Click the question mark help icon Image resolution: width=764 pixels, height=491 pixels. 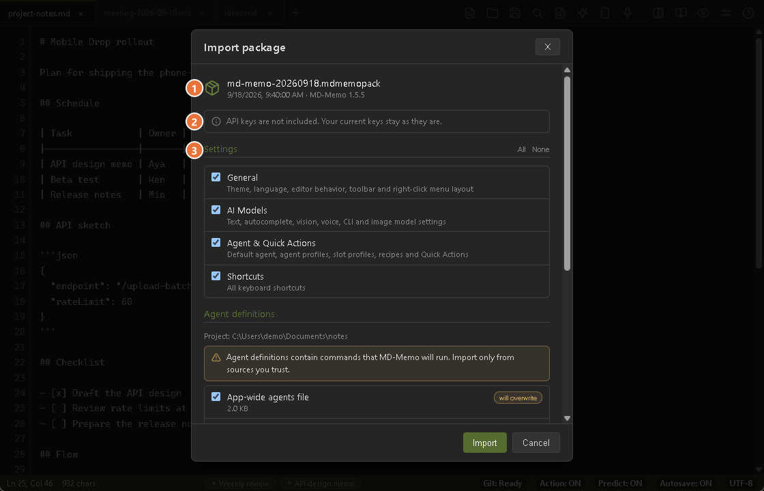(x=748, y=13)
